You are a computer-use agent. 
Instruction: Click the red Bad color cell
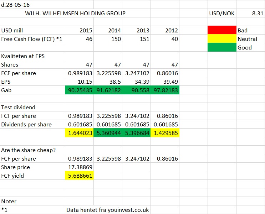222,30
